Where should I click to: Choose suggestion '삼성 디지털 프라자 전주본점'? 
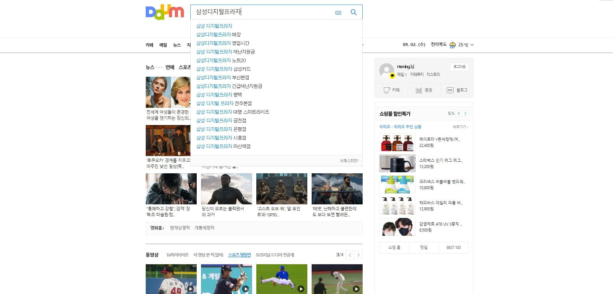click(x=224, y=103)
